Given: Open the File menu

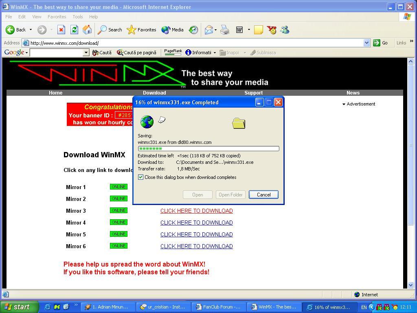Looking at the screenshot, I should (9, 16).
